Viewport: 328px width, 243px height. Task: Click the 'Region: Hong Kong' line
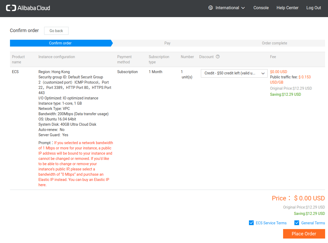(x=54, y=72)
